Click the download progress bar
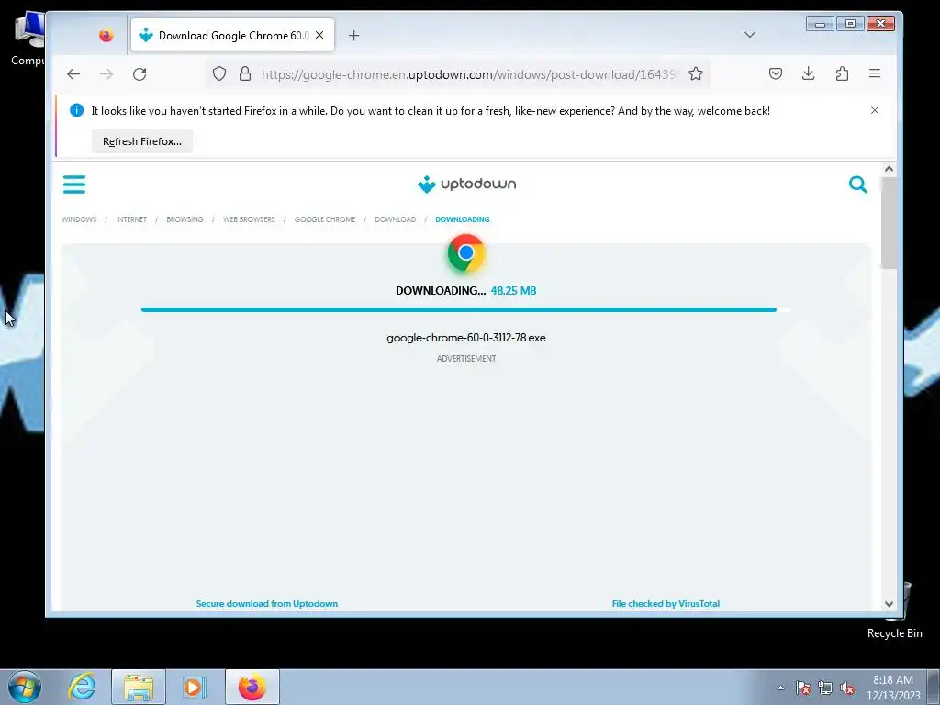 point(465,310)
